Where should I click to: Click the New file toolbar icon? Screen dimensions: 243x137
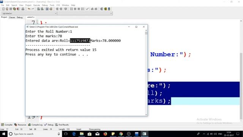(3, 9)
